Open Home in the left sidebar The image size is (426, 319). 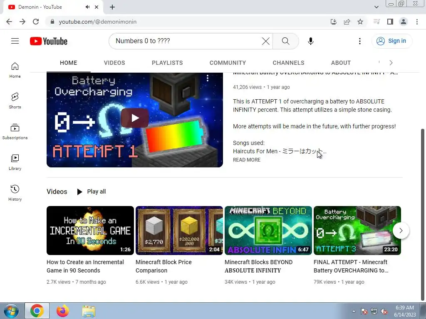pyautogui.click(x=15, y=70)
